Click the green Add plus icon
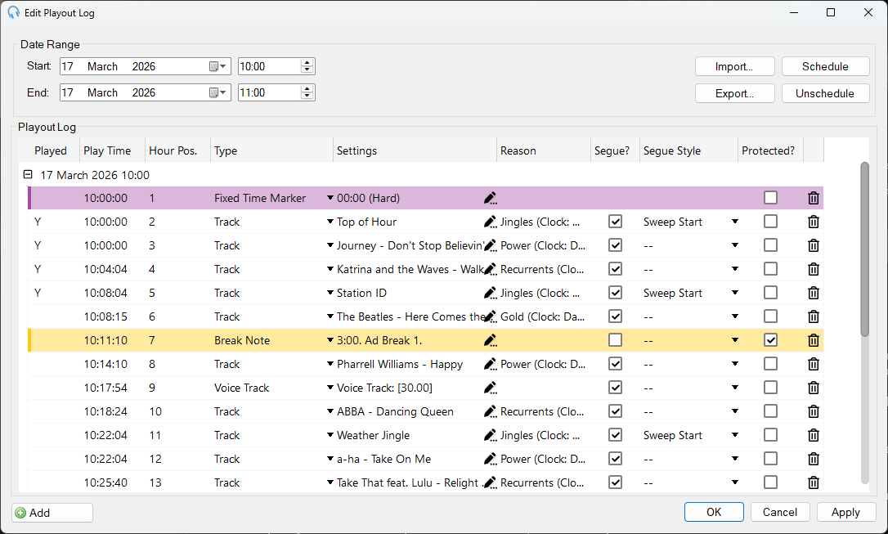This screenshot has height=534, width=888. (x=21, y=513)
